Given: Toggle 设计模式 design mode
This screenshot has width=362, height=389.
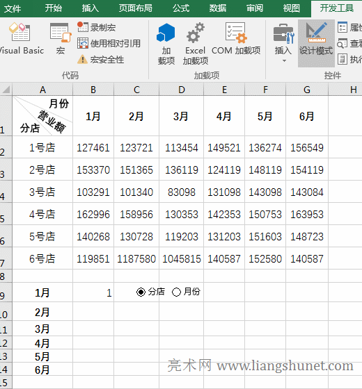Looking at the screenshot, I should [316, 42].
